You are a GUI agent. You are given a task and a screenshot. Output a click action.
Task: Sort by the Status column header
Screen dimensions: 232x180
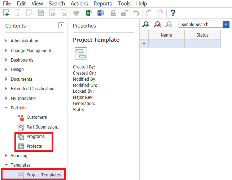[x=202, y=35]
